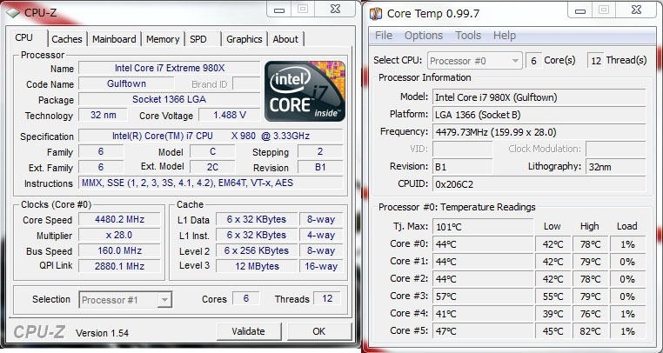Image resolution: width=663 pixels, height=353 pixels.
Task: Click the empty Clock Modulation field
Action: 616,150
